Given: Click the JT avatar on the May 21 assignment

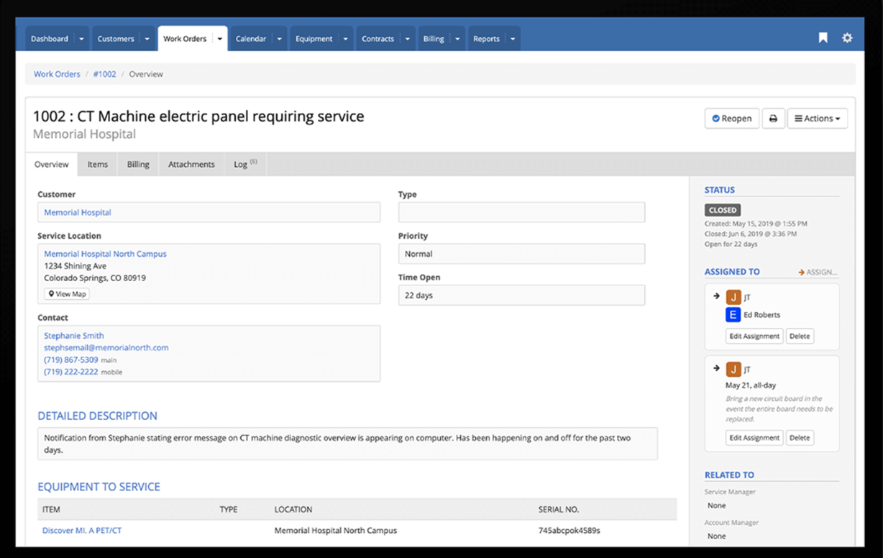Looking at the screenshot, I should click(x=733, y=369).
